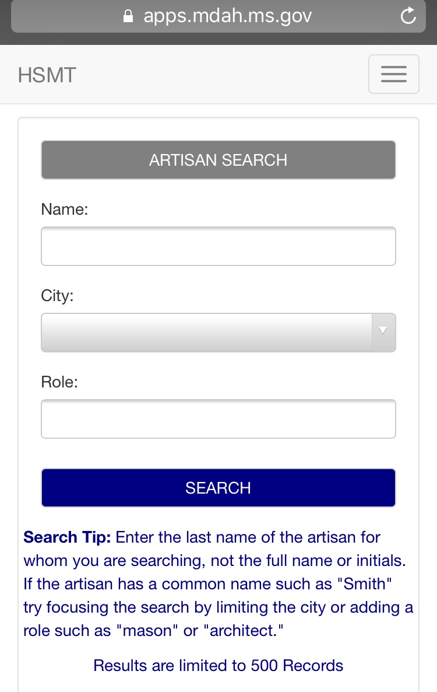Click the Name field label
Viewport: 437px width, 692px height.
pyautogui.click(x=64, y=209)
